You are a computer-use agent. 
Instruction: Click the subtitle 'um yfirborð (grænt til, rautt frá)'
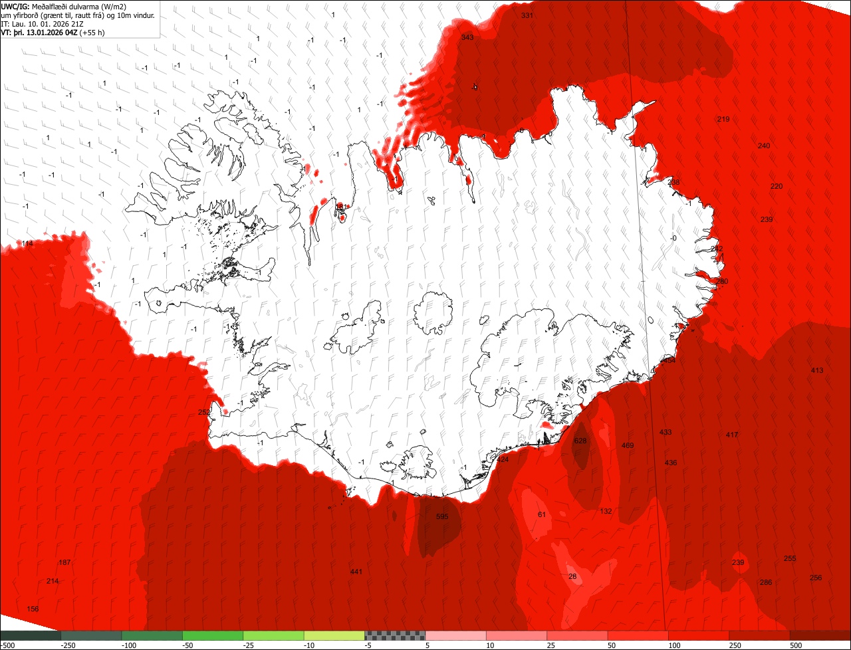click(59, 15)
